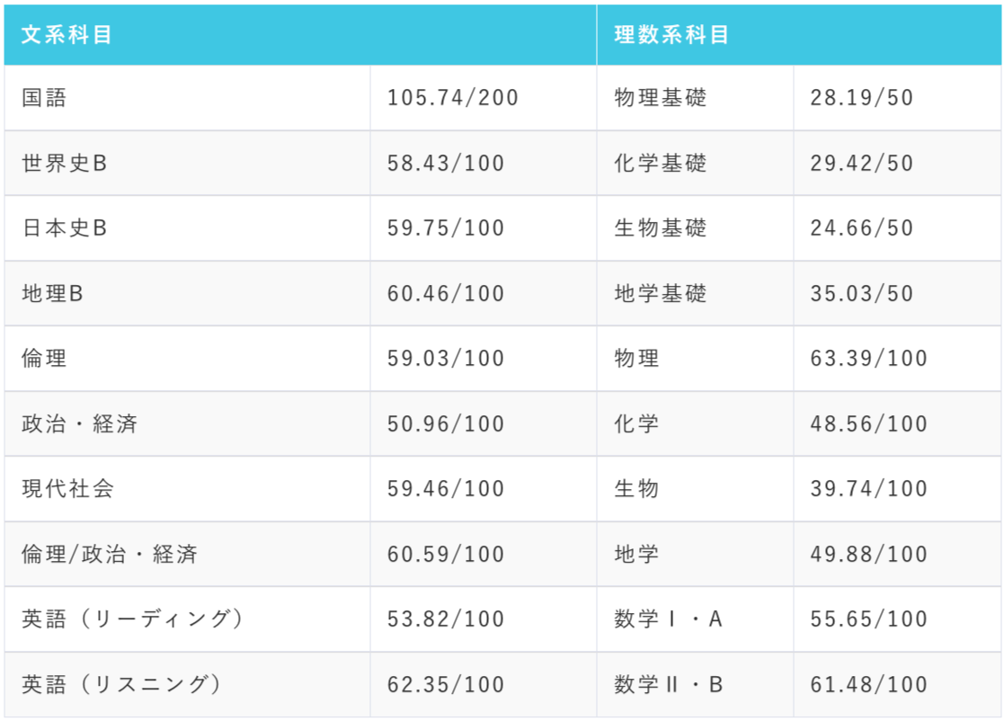1004x721 pixels.
Task: Select the 英語（リーディング） cell
Action: 133,619
